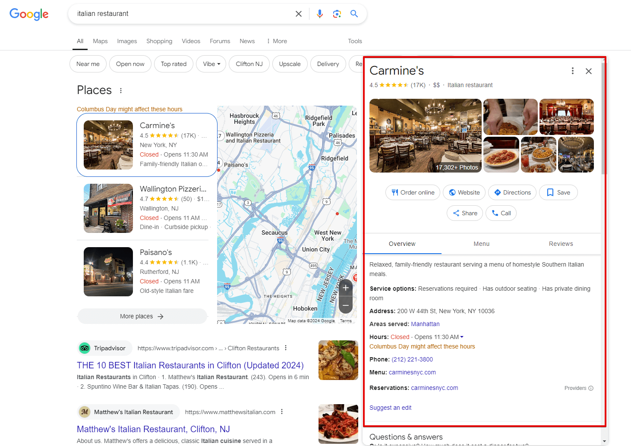631x446 pixels.
Task: Click Carmine's place card in list
Action: tap(147, 145)
